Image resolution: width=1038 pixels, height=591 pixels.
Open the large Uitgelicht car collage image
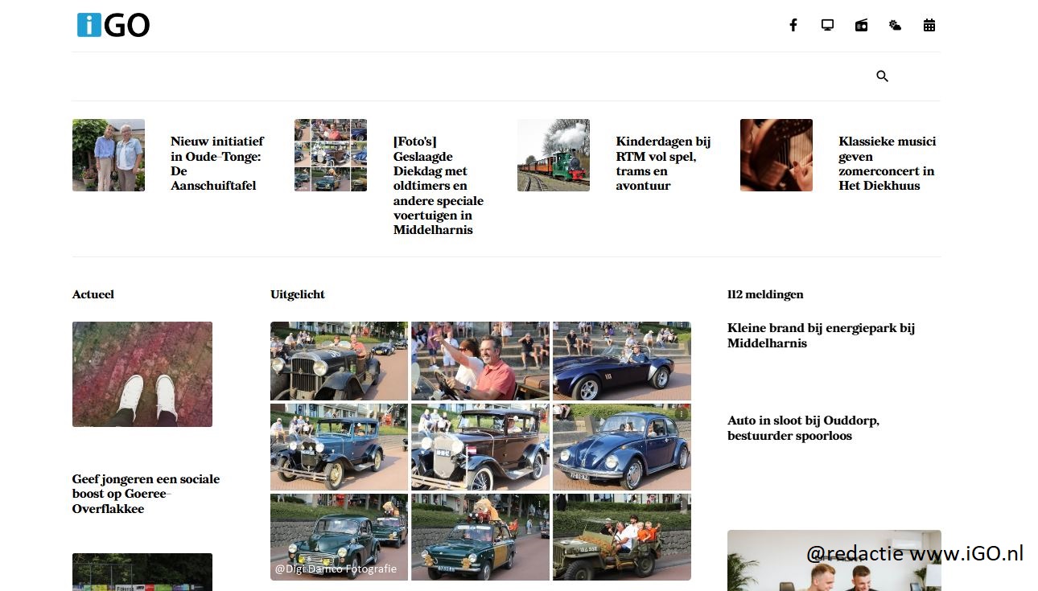click(480, 451)
